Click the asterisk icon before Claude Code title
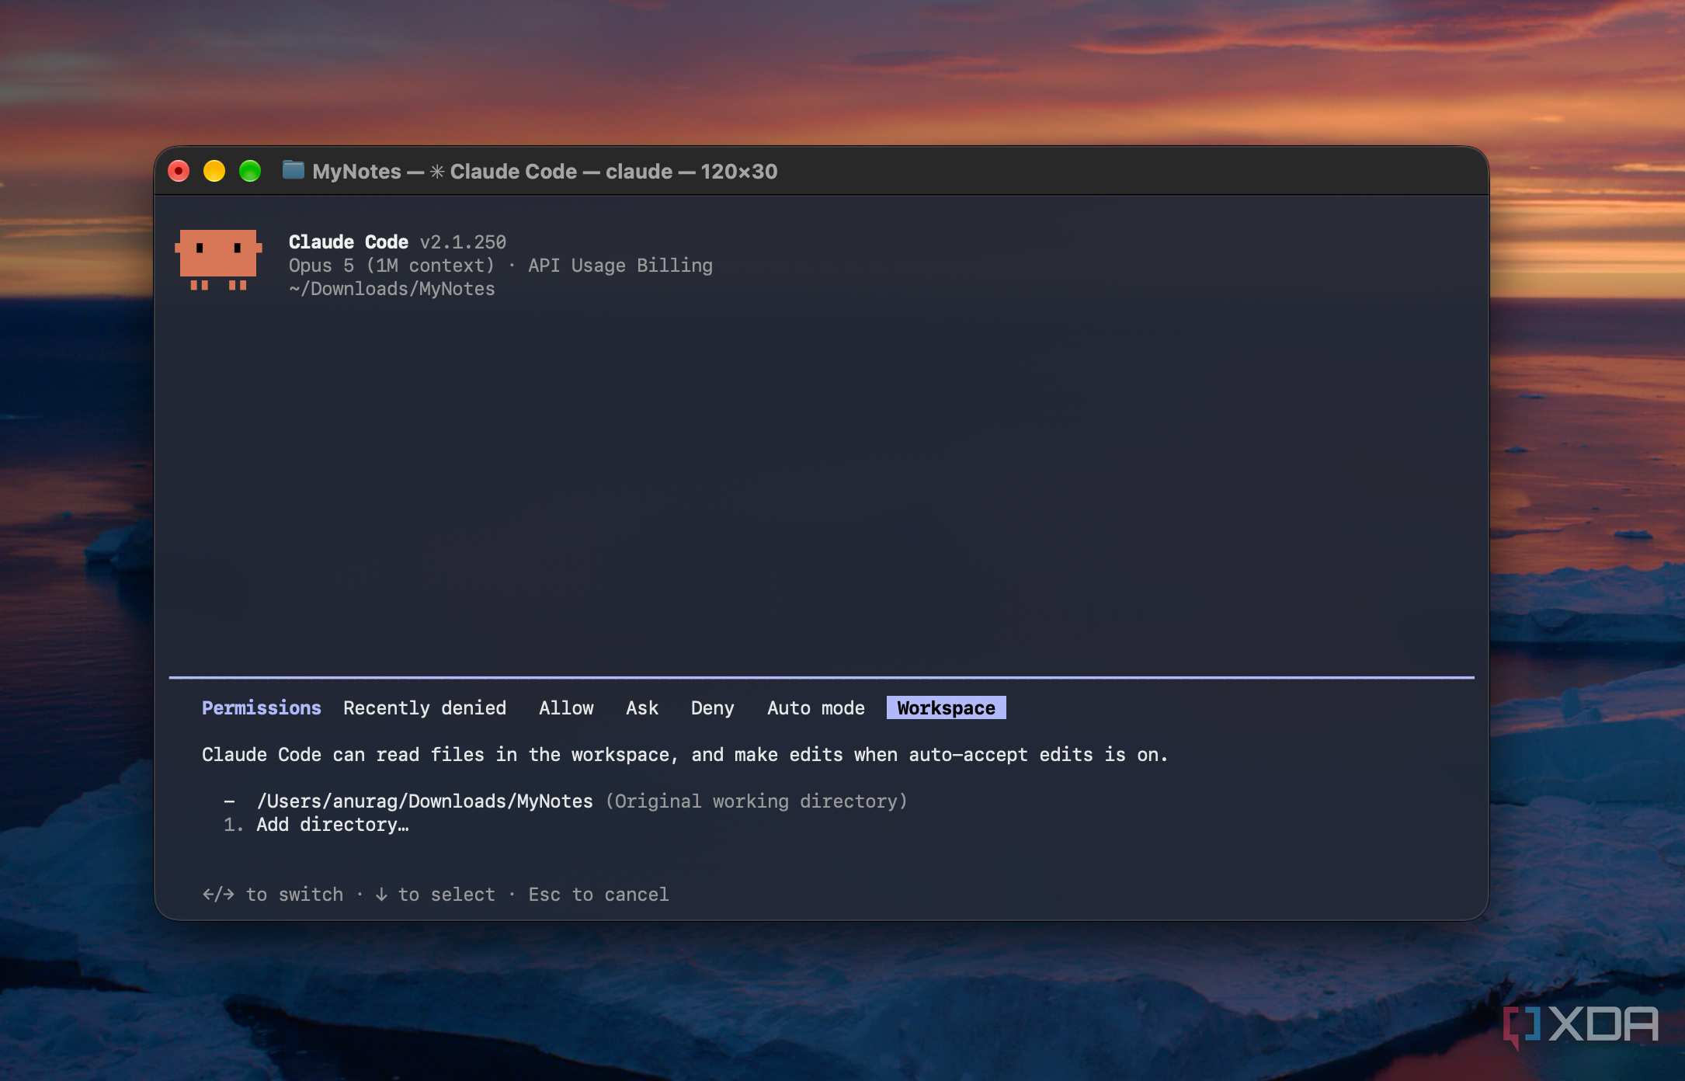Image resolution: width=1685 pixels, height=1081 pixels. click(437, 172)
